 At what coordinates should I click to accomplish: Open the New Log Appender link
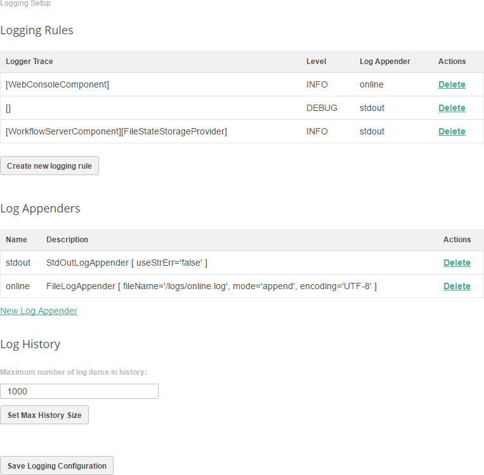pos(39,311)
